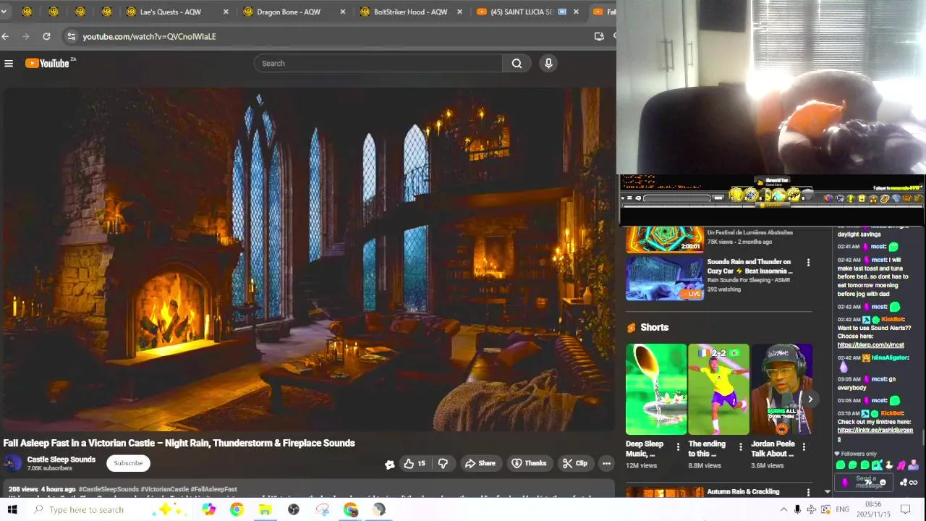Click the site info icon in address bar

(70, 36)
